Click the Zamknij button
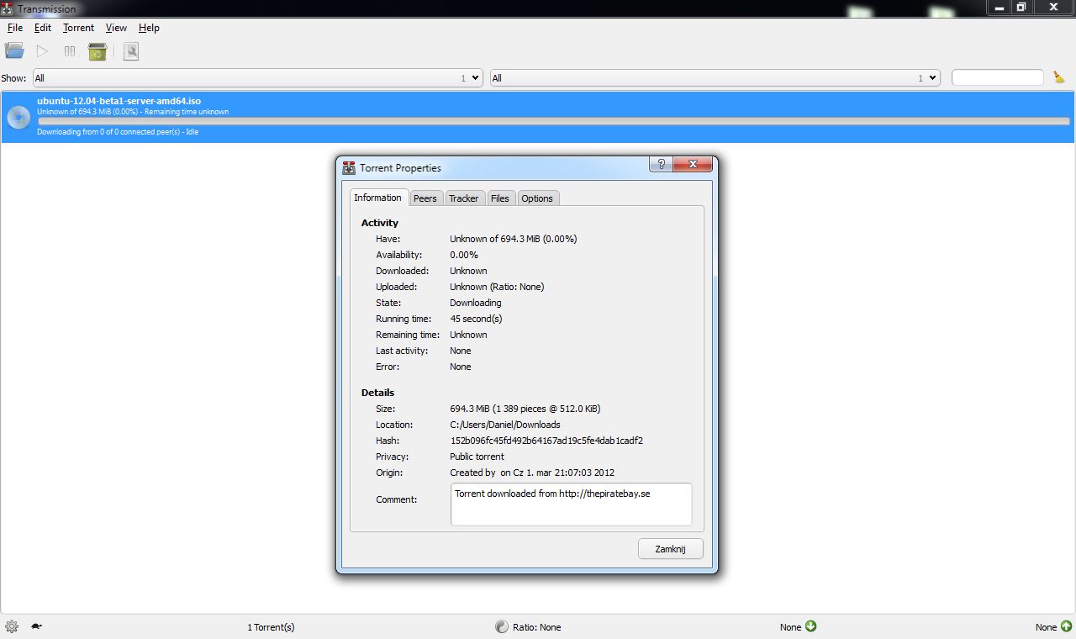 coord(671,549)
